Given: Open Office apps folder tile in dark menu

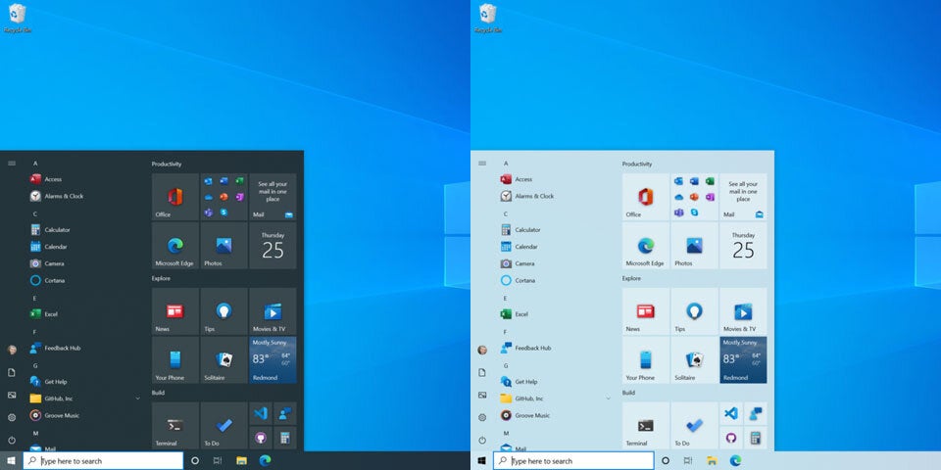Looking at the screenshot, I should point(223,197).
